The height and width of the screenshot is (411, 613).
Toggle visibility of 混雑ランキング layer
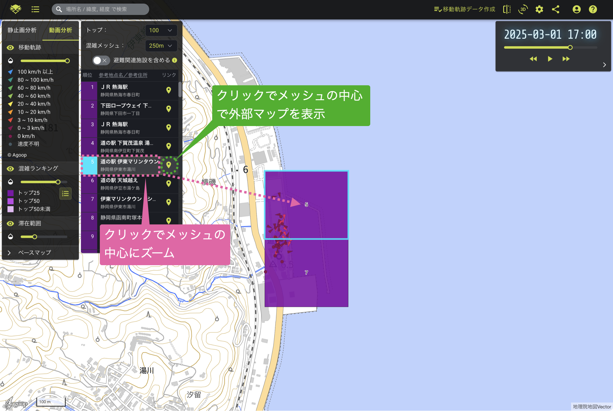[x=10, y=169]
